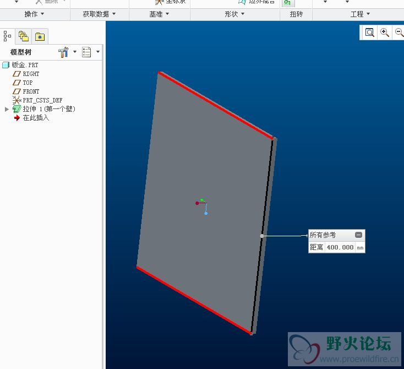Expand the 拉伸 1 feature node

click(x=7, y=110)
